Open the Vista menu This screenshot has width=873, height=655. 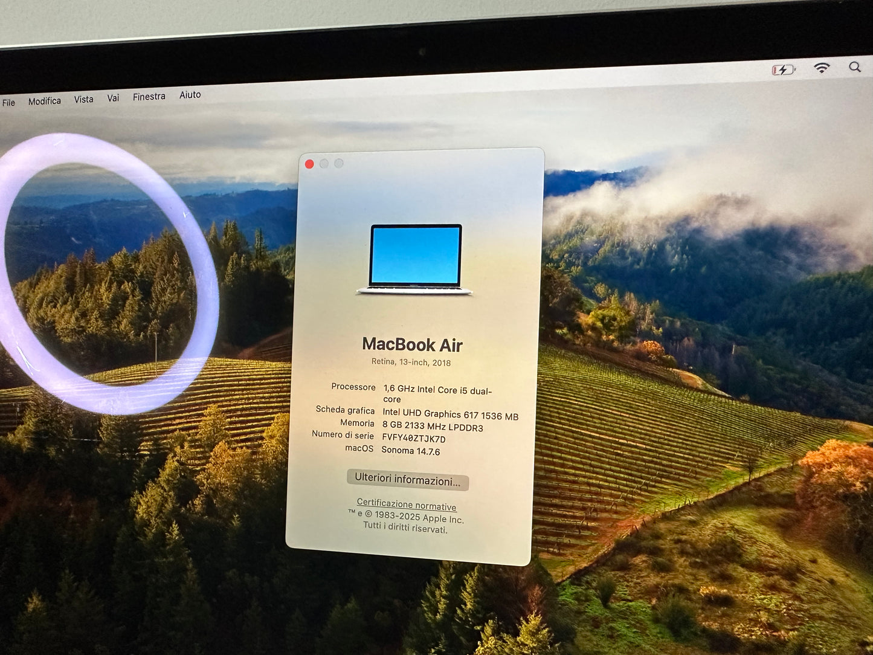click(83, 99)
